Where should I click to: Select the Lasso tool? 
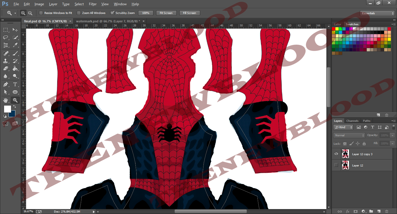pos(6,37)
